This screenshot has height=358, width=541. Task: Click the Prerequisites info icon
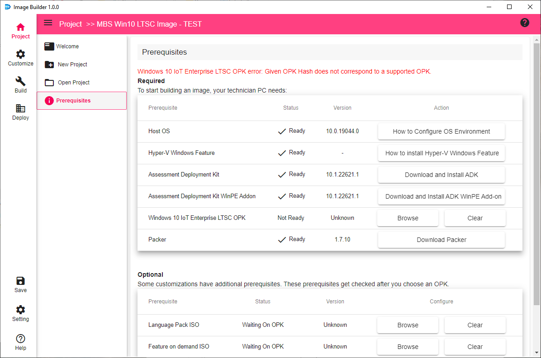(x=49, y=101)
